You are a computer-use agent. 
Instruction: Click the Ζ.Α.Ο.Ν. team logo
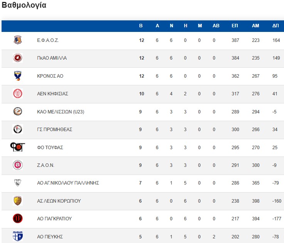(x=18, y=165)
